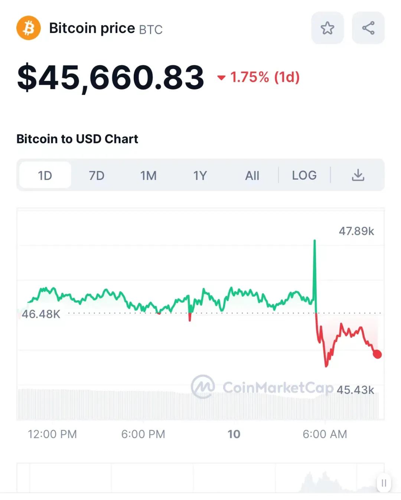Add Bitcoin to watchlist with star icon
The width and height of the screenshot is (401, 500).
[x=327, y=28]
